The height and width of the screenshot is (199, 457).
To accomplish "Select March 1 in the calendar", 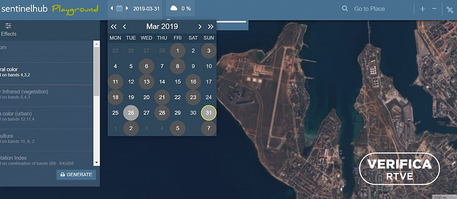I will click(178, 51).
